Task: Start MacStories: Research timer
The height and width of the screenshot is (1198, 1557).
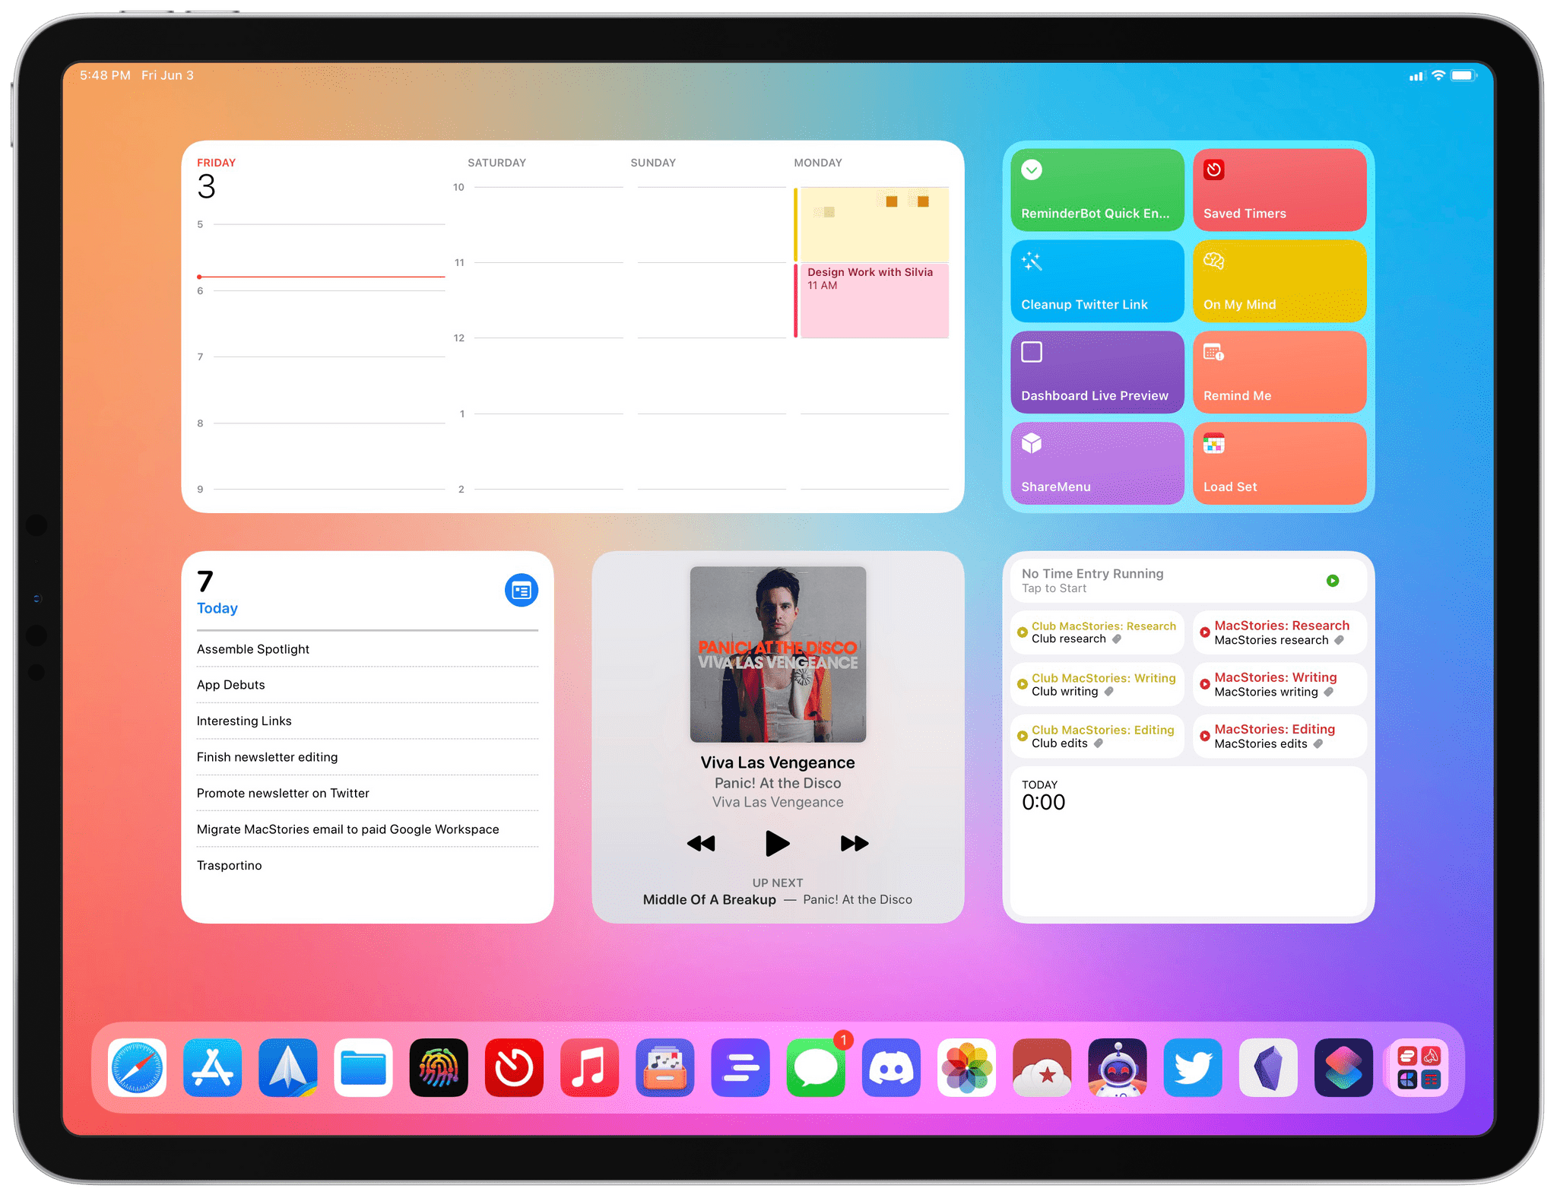Action: tap(1280, 632)
